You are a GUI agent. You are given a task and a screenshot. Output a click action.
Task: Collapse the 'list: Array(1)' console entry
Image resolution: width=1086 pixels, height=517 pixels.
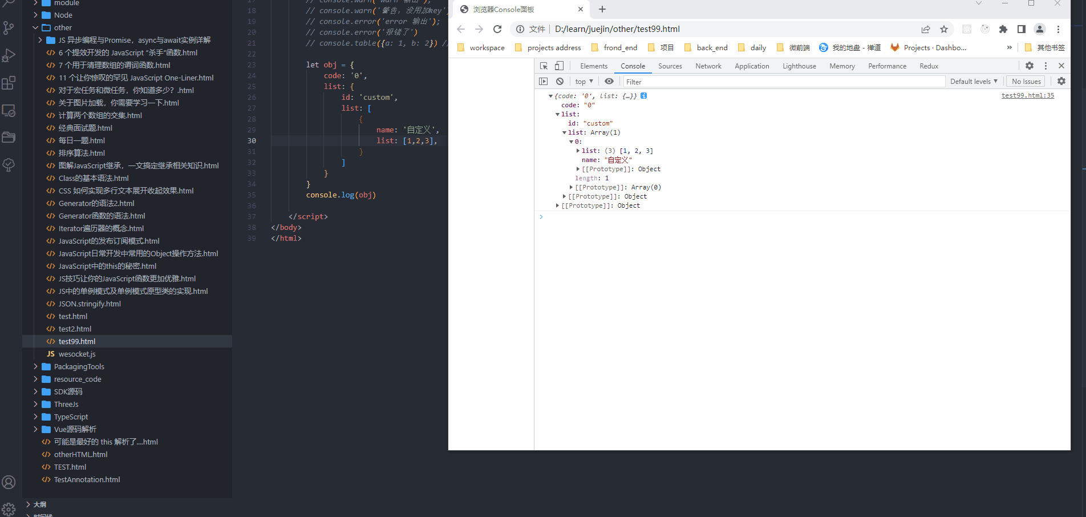[x=564, y=132]
